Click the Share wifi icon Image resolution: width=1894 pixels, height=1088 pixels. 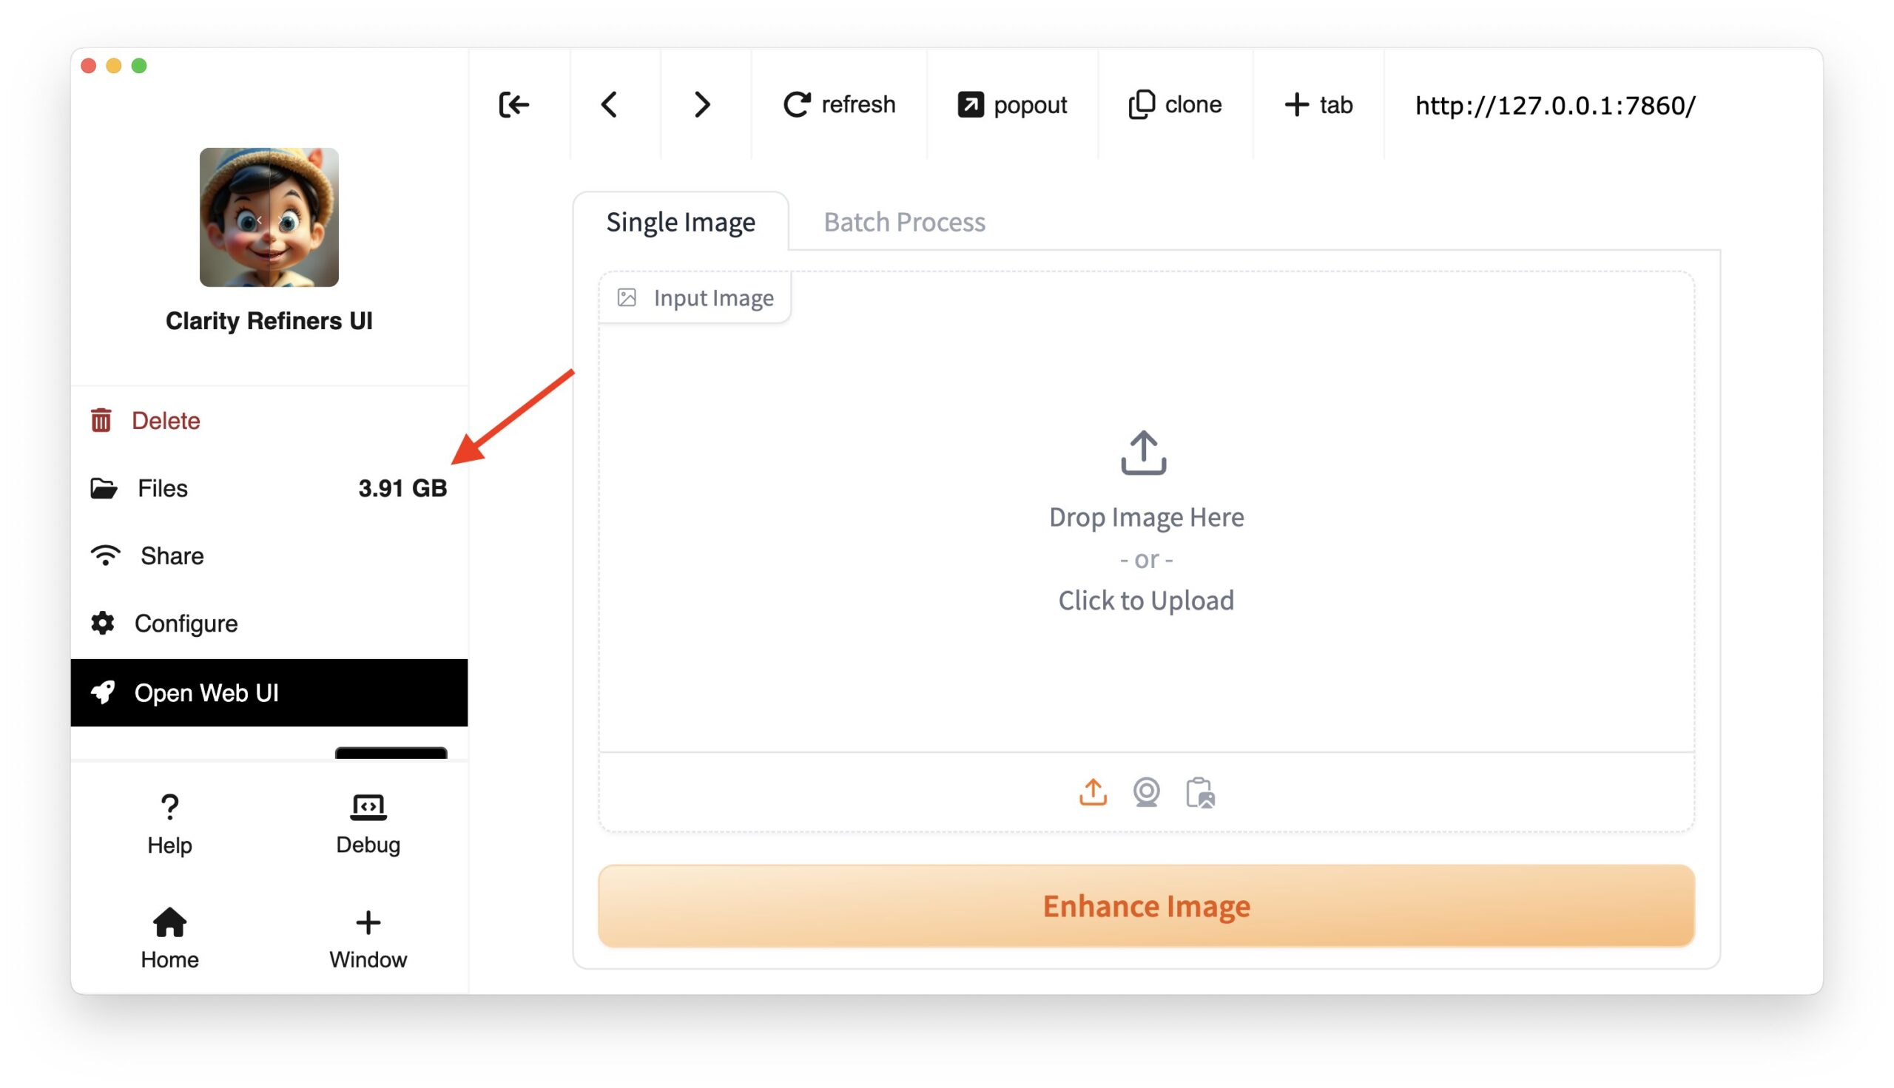click(x=104, y=555)
